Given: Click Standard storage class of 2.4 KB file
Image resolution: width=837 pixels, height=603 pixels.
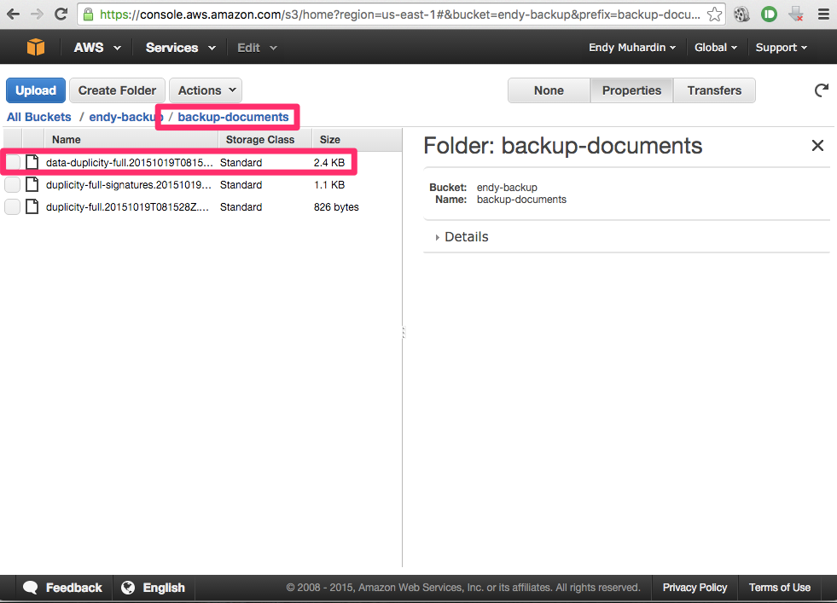Looking at the screenshot, I should 241,162.
